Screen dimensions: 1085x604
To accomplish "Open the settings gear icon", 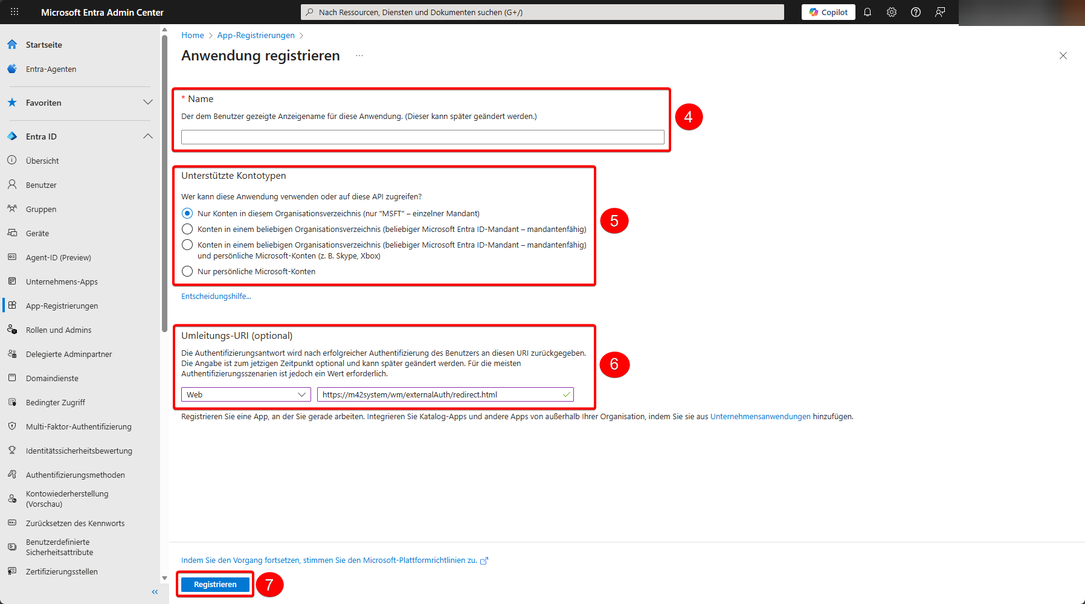I will click(892, 12).
